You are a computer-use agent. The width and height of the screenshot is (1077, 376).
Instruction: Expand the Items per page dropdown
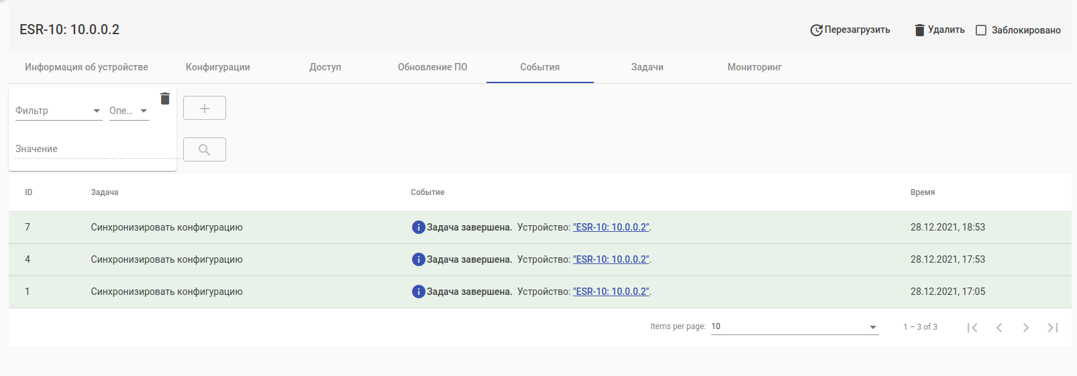[794, 326]
